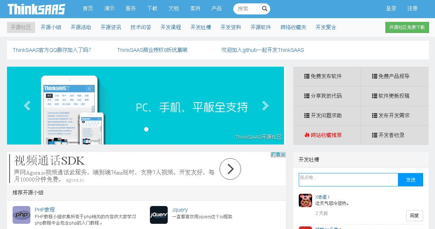
Task: Open the 产品 menu item
Action: (x=217, y=9)
